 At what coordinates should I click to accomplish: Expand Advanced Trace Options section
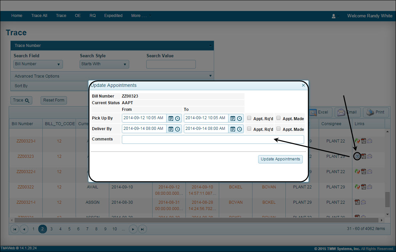(112, 76)
